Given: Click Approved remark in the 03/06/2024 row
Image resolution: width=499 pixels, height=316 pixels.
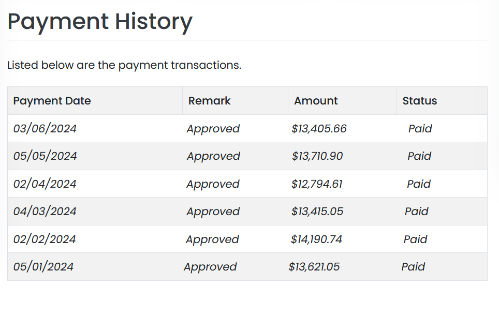Looking at the screenshot, I should point(213,129).
